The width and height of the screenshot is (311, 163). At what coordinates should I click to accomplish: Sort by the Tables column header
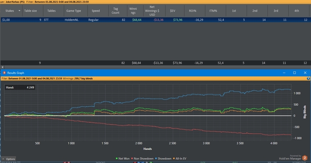point(52,11)
